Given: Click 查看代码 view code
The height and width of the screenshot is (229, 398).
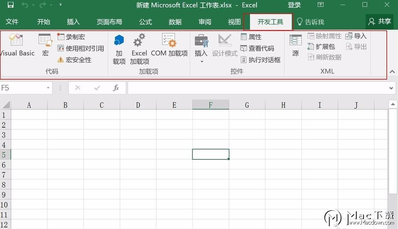Looking at the screenshot, I should (x=257, y=48).
